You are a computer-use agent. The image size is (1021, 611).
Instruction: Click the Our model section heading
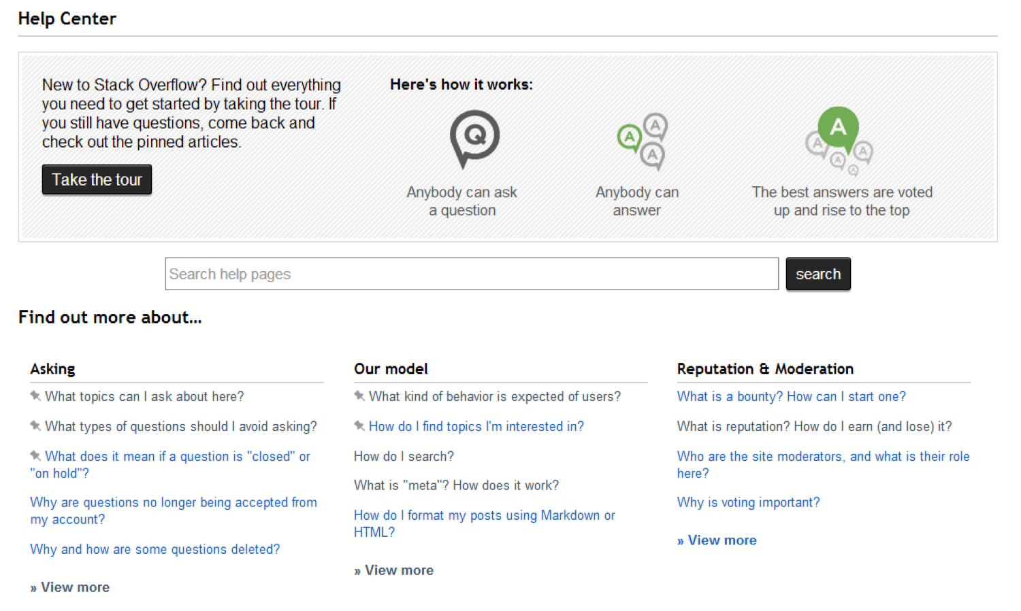391,369
